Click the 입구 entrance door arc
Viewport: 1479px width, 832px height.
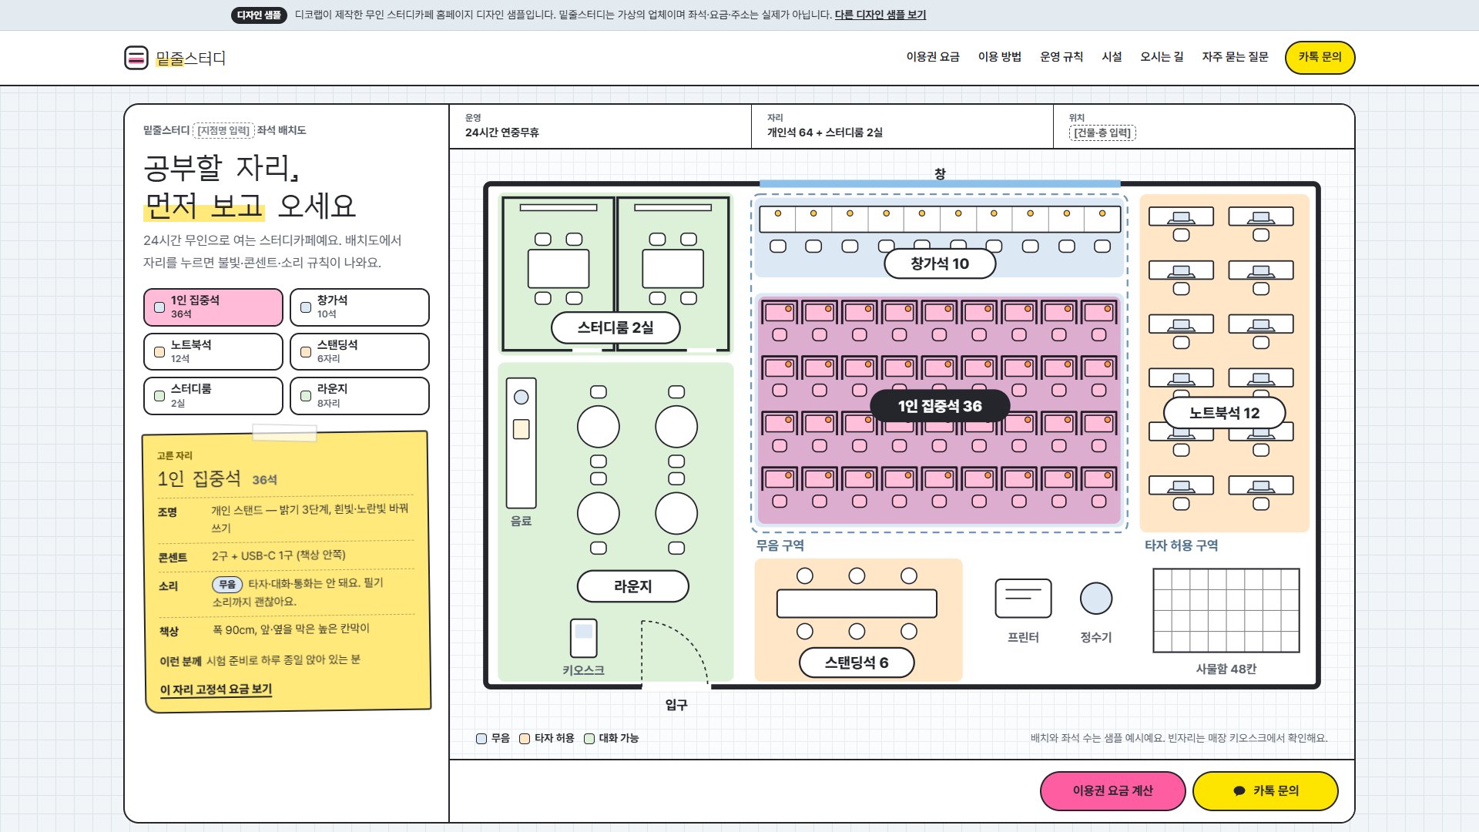click(x=675, y=653)
